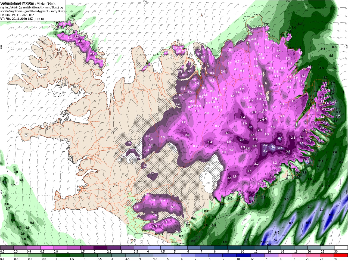This screenshot has width=348, height=261.
Task: Select the rain legend swatch between 25 and 30
Action: (x=327, y=255)
